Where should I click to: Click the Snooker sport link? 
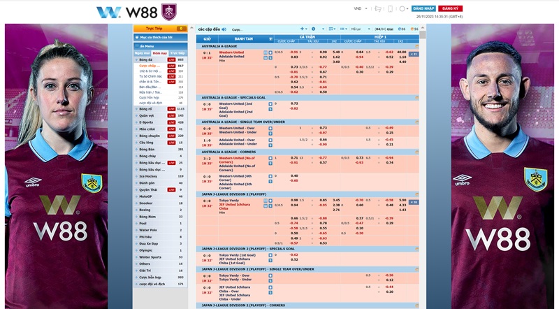[x=146, y=203]
